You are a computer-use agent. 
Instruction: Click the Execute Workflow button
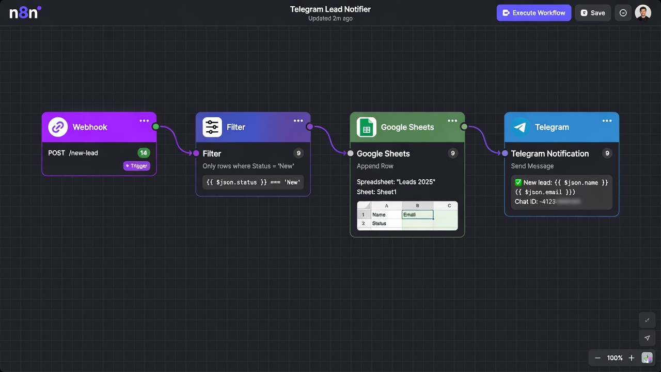coord(533,12)
